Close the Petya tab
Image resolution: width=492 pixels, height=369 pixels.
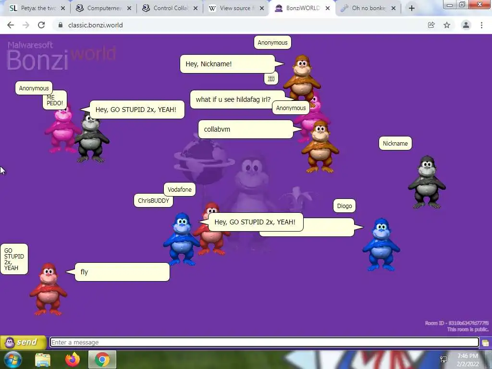click(63, 8)
